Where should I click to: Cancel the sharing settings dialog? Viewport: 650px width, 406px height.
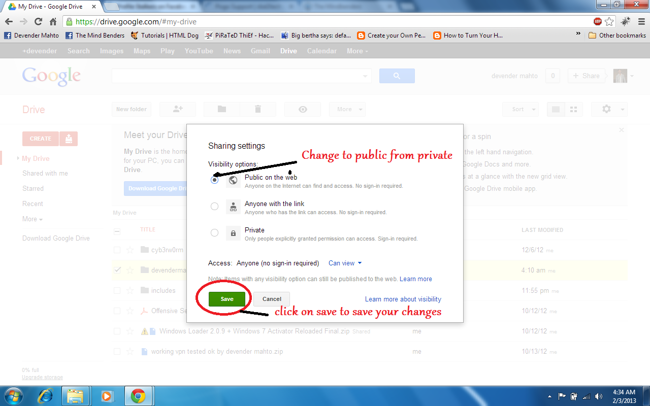(272, 299)
